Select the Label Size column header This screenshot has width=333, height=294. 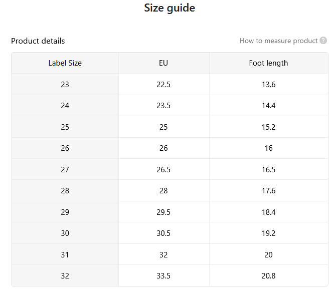click(65, 63)
